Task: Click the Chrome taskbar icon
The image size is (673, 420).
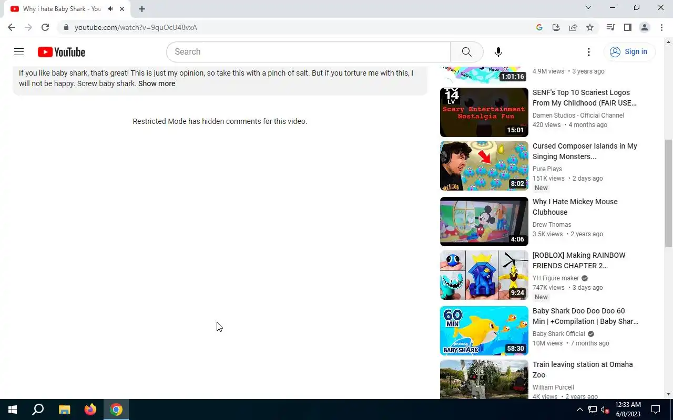Action: coord(116,409)
